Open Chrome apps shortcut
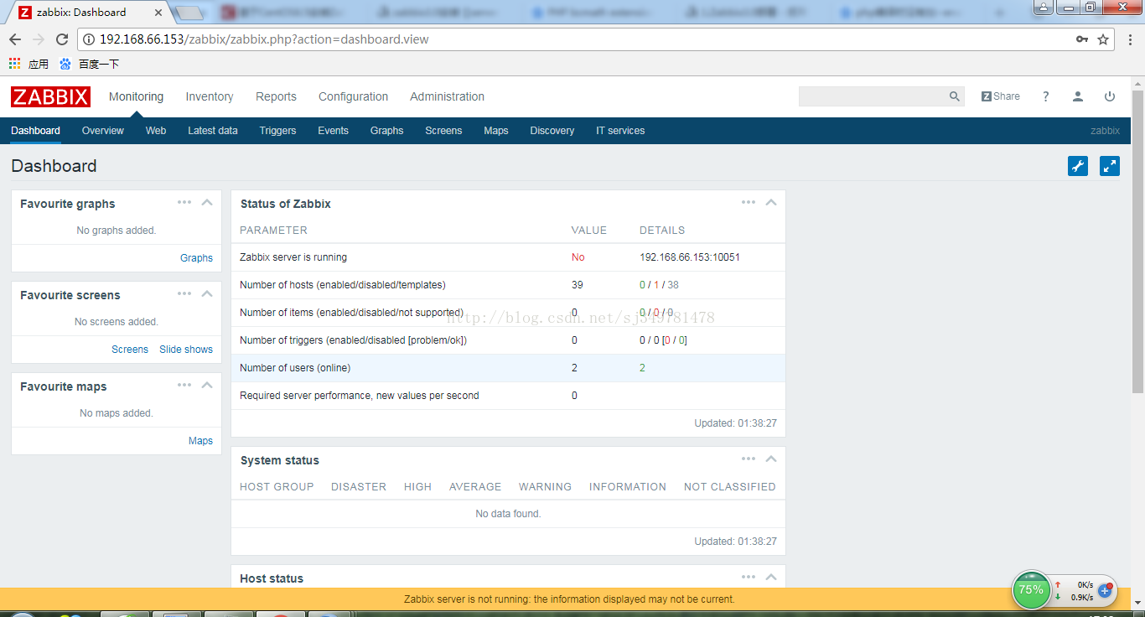 pos(28,64)
